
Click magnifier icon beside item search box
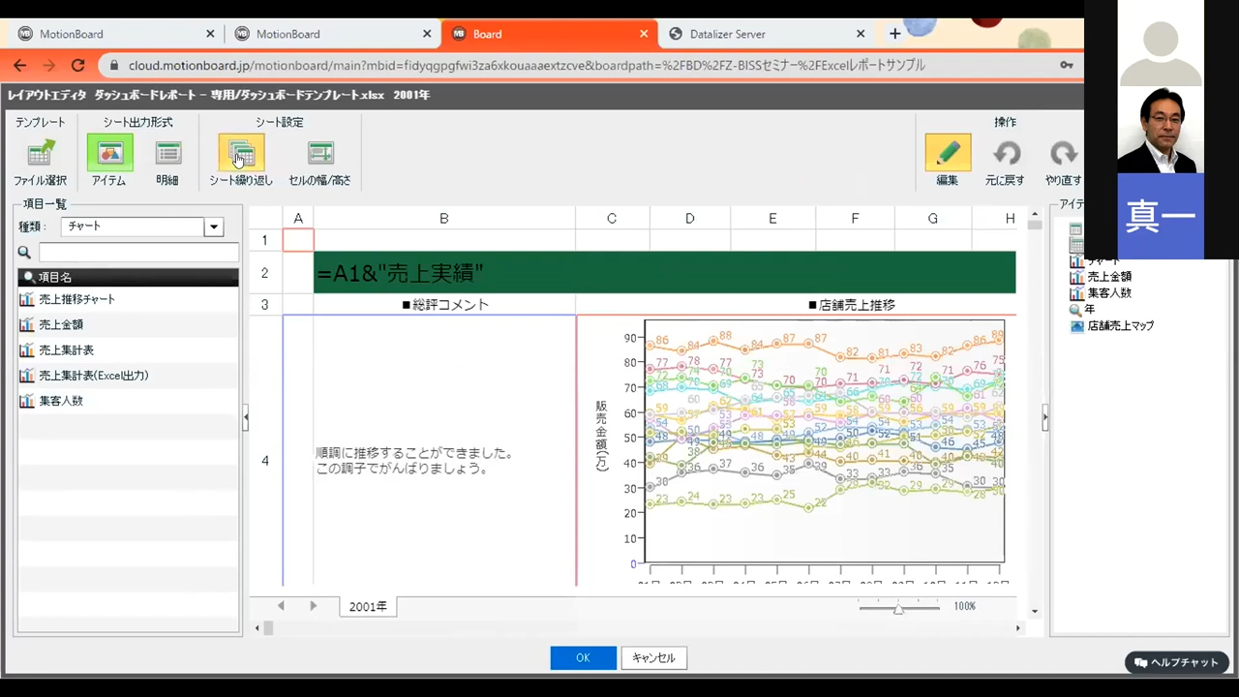pyautogui.click(x=25, y=253)
